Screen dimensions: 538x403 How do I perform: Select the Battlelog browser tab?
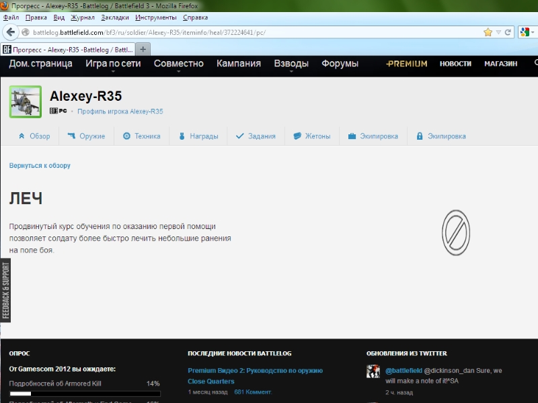click(68, 49)
